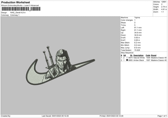
Task: Click stitch count 6805
Action: 130,60
